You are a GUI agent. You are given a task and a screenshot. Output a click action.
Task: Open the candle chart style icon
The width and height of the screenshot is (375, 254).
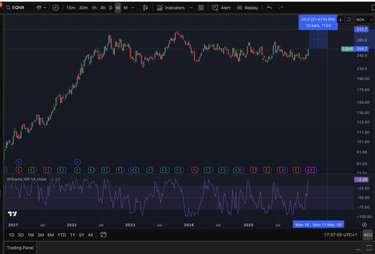pos(145,7)
